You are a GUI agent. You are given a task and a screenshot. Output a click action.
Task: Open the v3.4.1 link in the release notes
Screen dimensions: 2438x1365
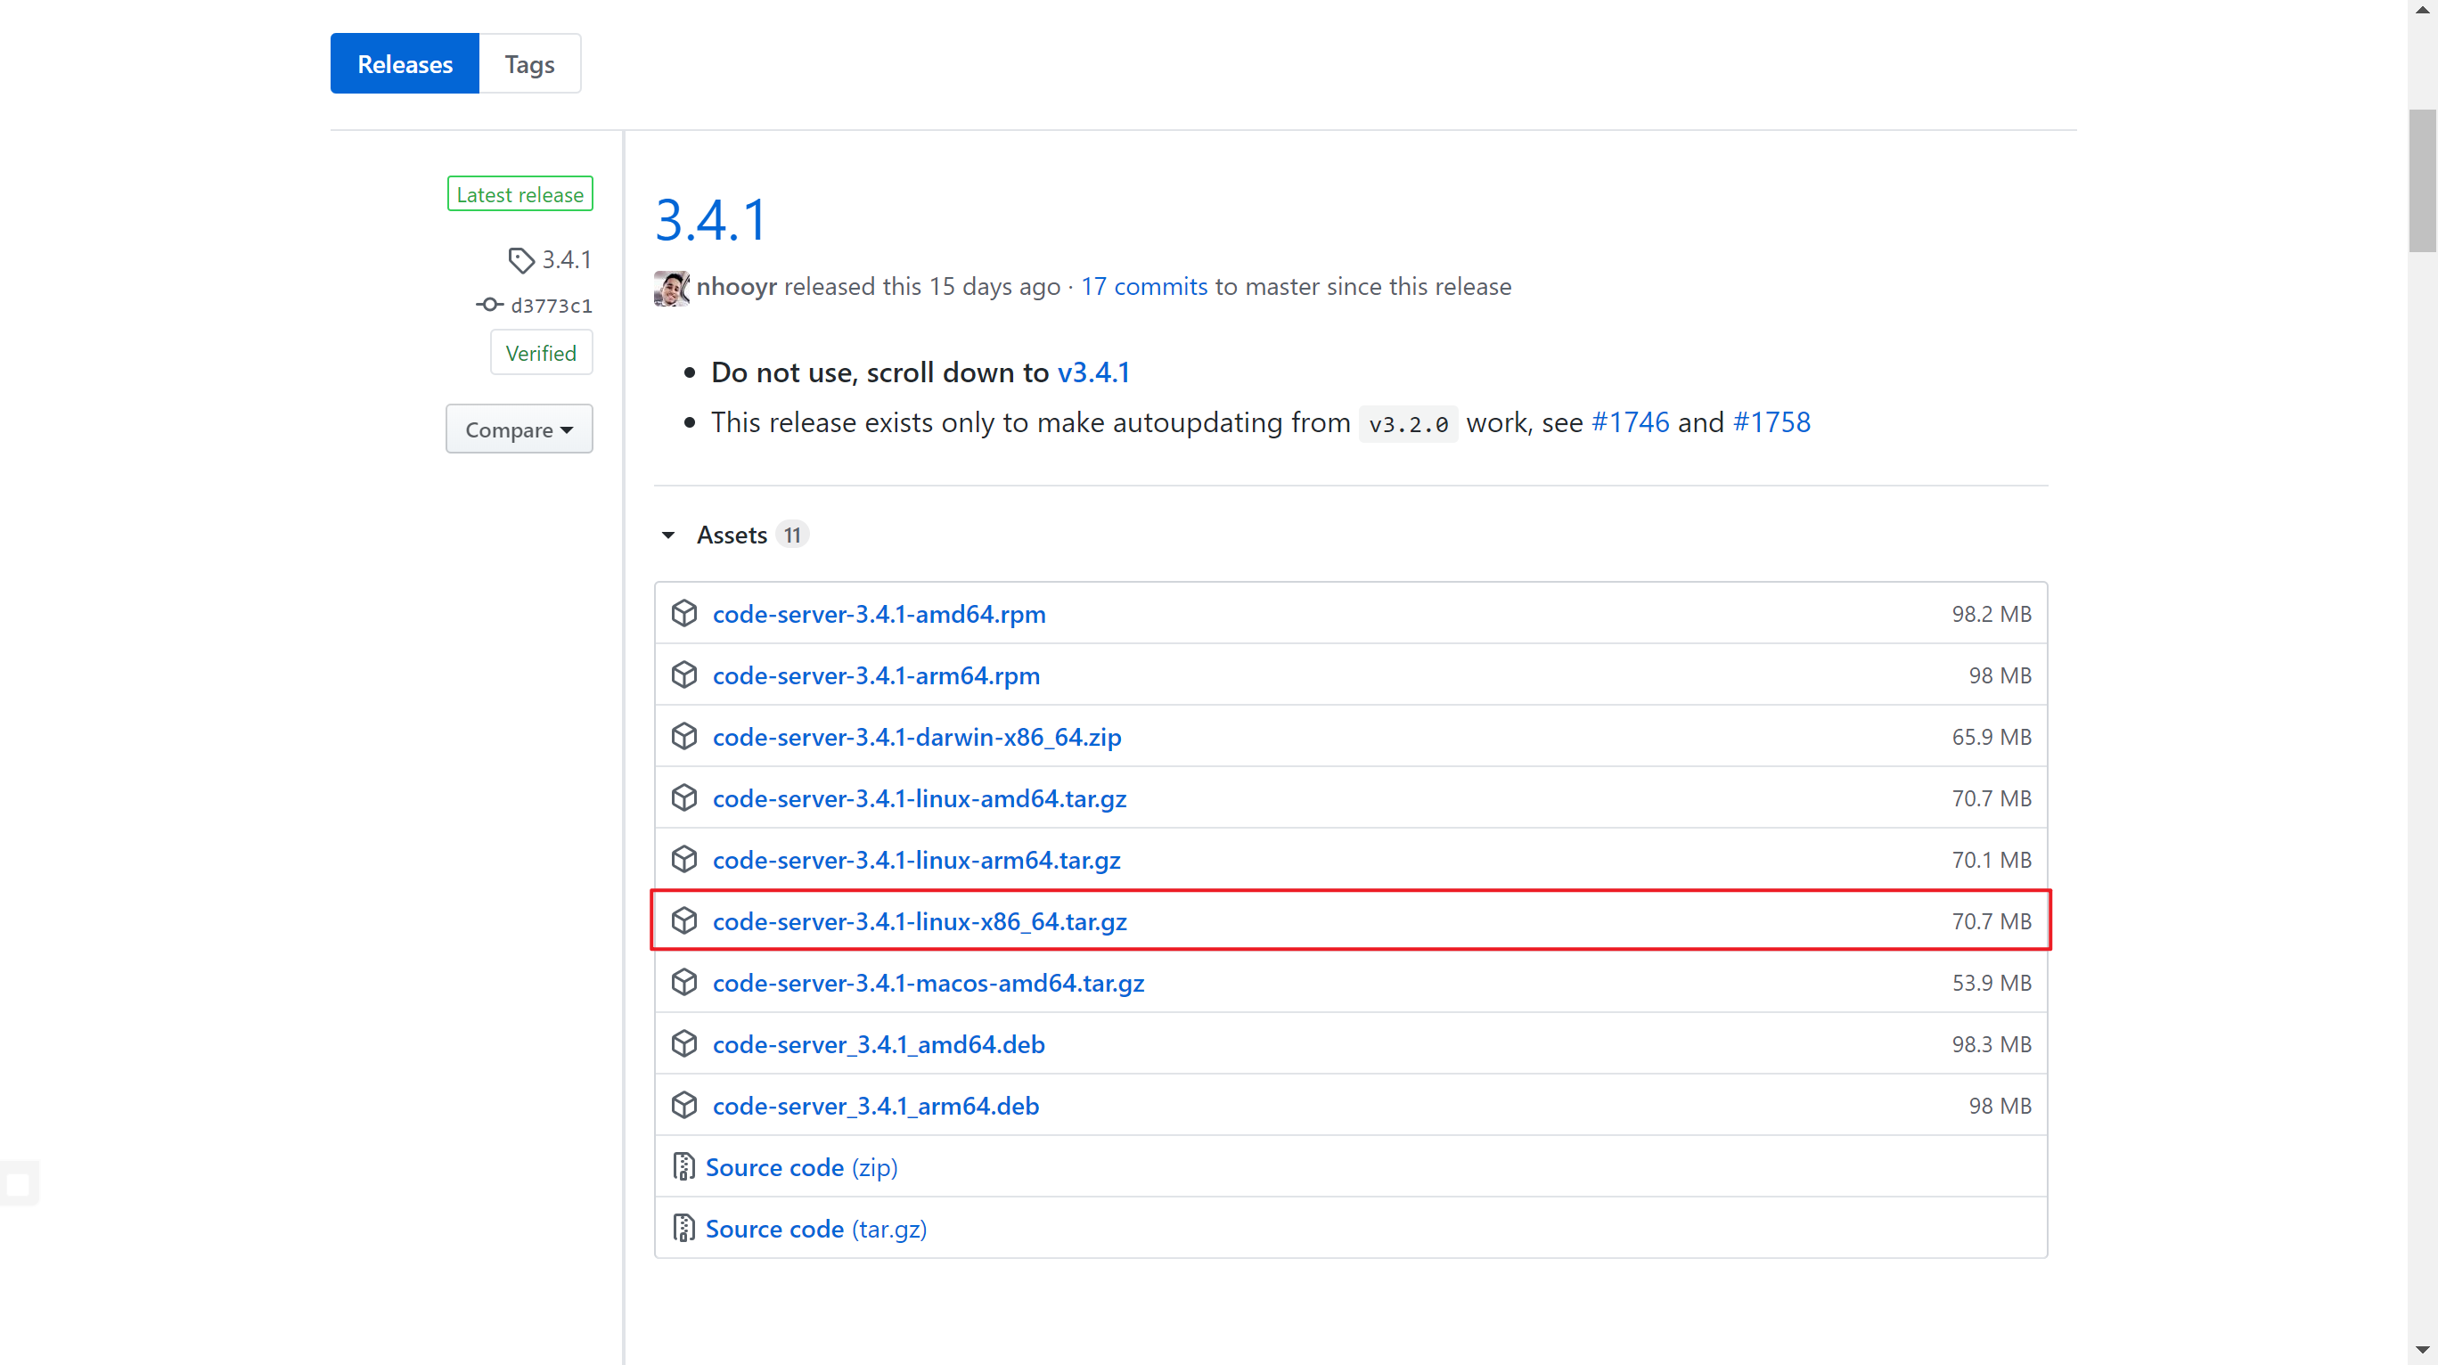click(x=1093, y=373)
